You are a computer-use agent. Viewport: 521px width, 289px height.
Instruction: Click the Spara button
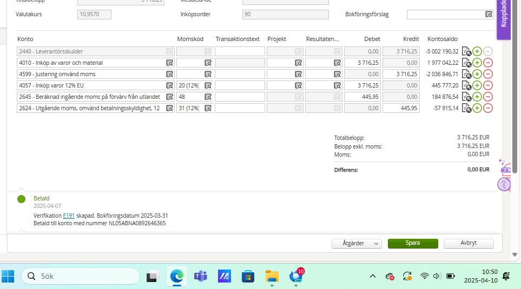pos(413,243)
